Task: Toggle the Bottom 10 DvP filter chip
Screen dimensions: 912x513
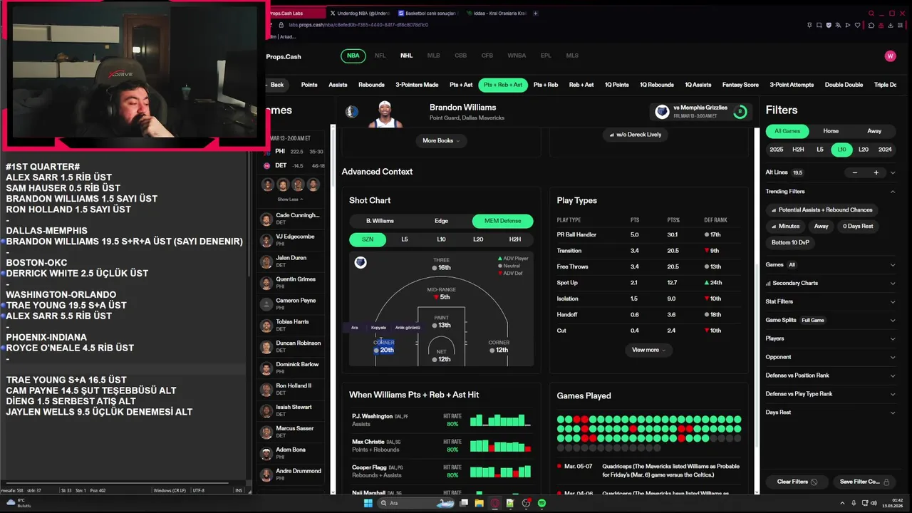Action: pos(790,242)
